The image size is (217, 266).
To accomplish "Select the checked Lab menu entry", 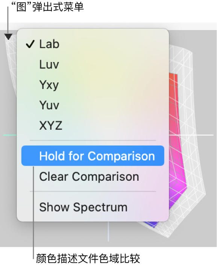I will 93,44.
